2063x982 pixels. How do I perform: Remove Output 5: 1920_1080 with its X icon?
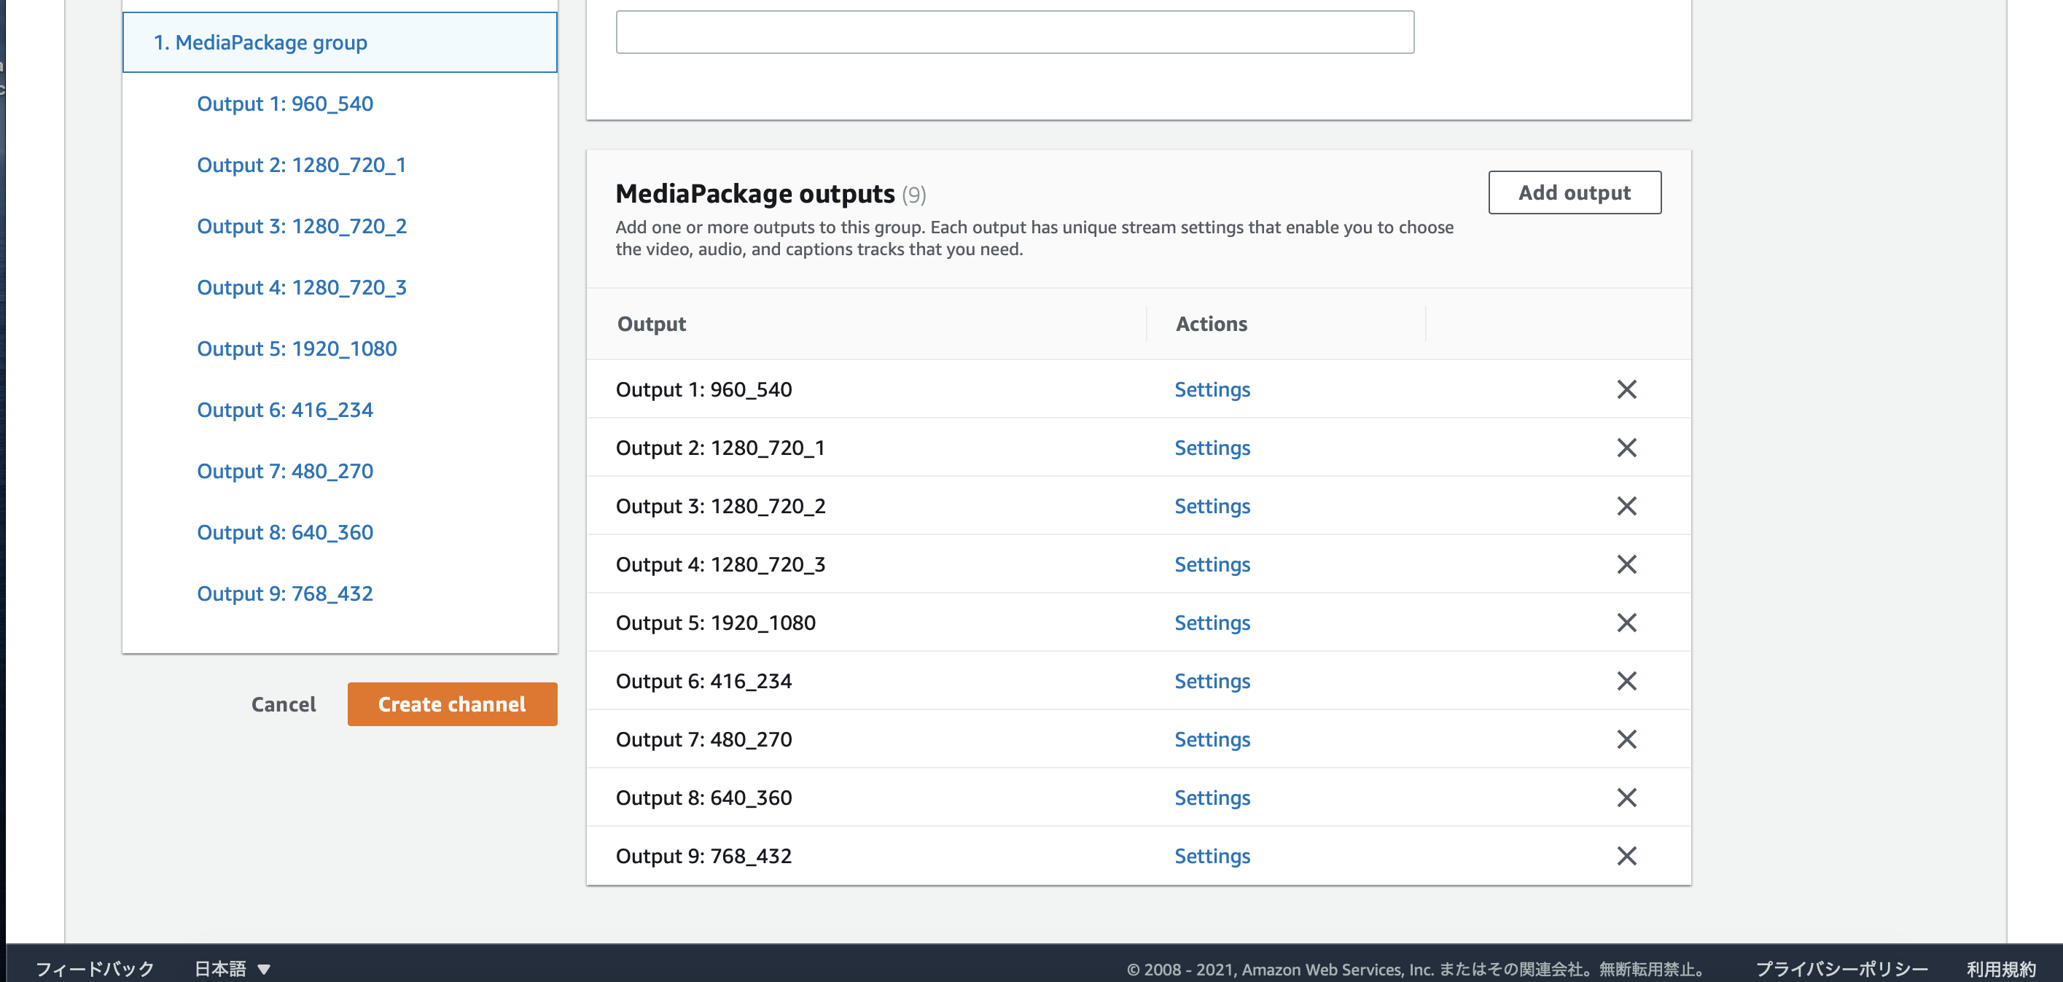click(1626, 623)
